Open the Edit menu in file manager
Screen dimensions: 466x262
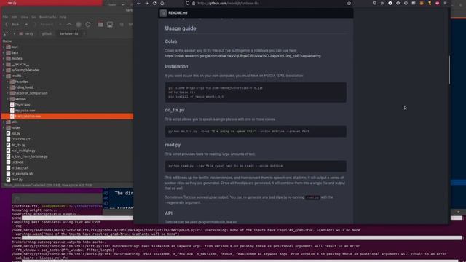[15, 17]
